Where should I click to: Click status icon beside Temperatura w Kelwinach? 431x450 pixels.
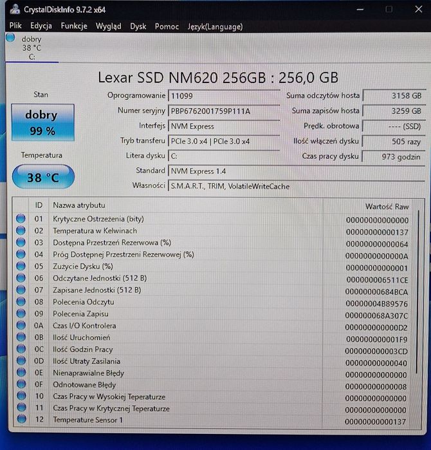click(21, 230)
